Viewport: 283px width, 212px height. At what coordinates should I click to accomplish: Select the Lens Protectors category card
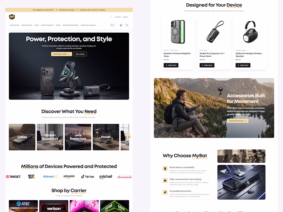click(78, 137)
